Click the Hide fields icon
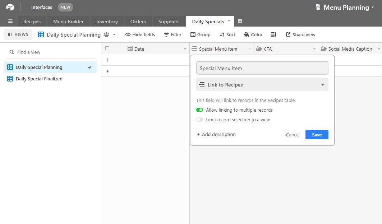This screenshot has width=382, height=224. click(128, 34)
